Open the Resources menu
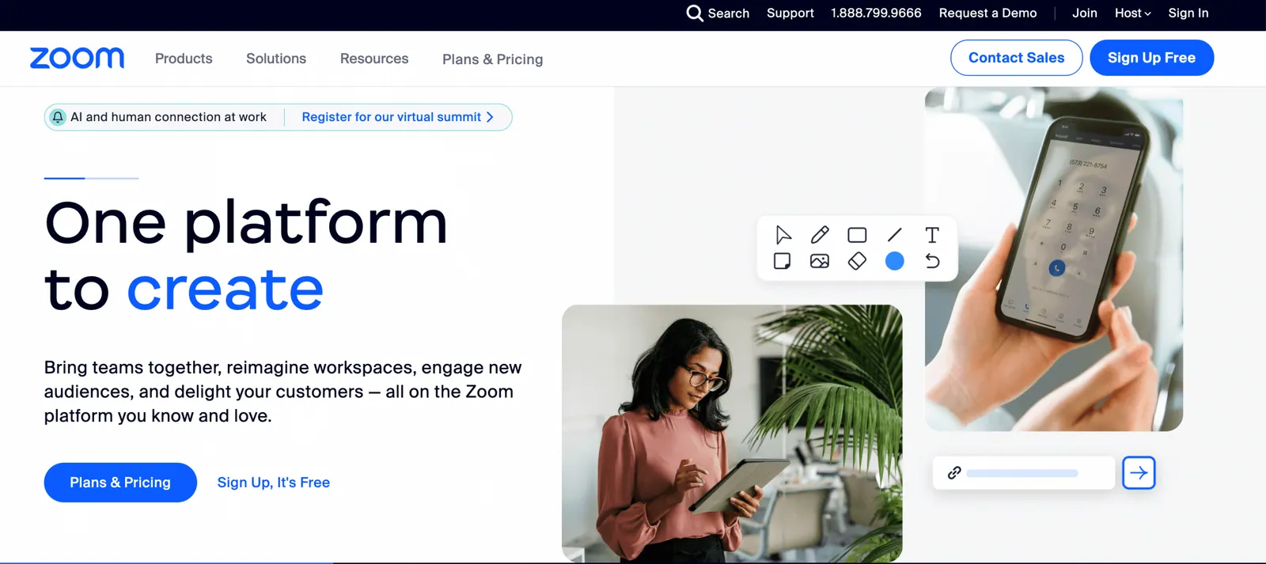The height and width of the screenshot is (564, 1266). pos(374,59)
